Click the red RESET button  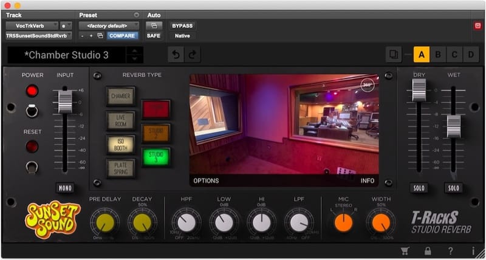pyautogui.click(x=32, y=146)
